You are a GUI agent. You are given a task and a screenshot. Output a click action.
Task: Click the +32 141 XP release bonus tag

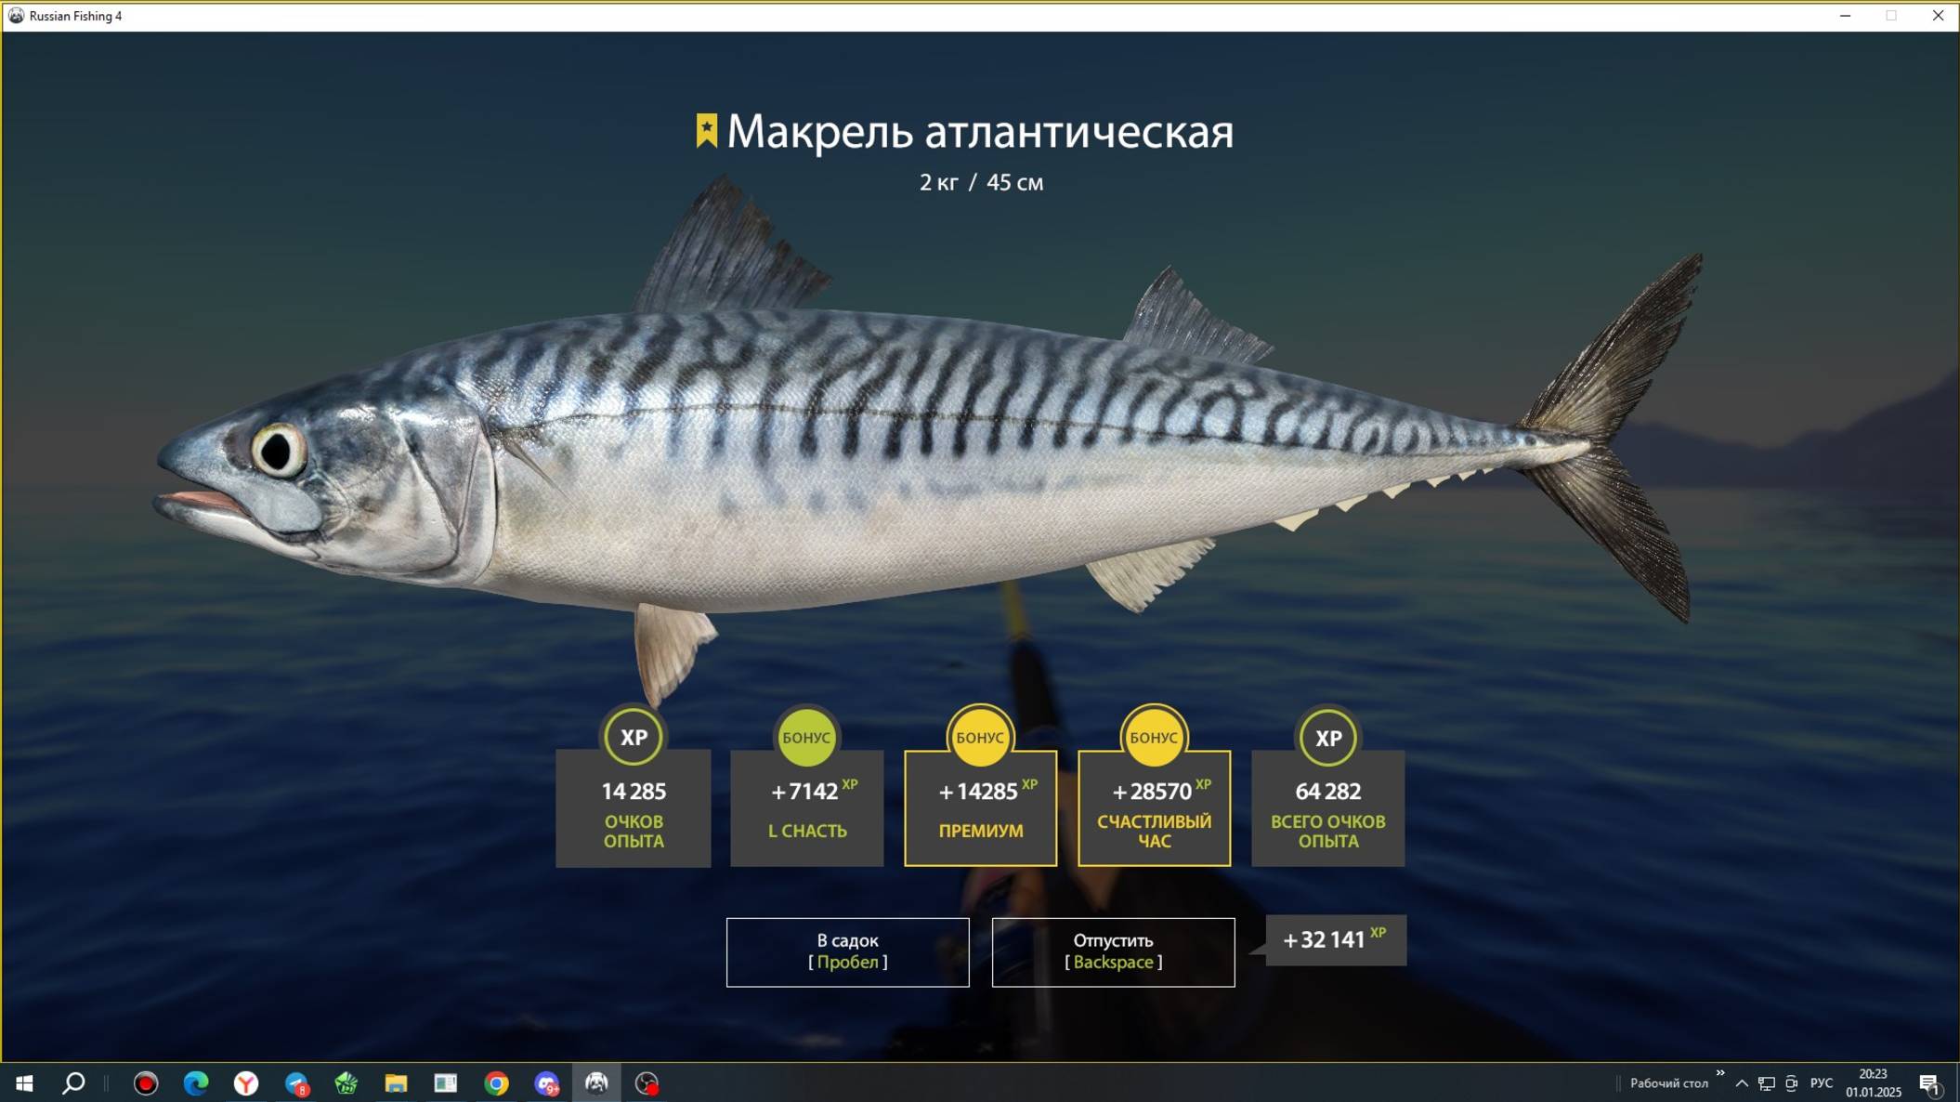(1335, 940)
